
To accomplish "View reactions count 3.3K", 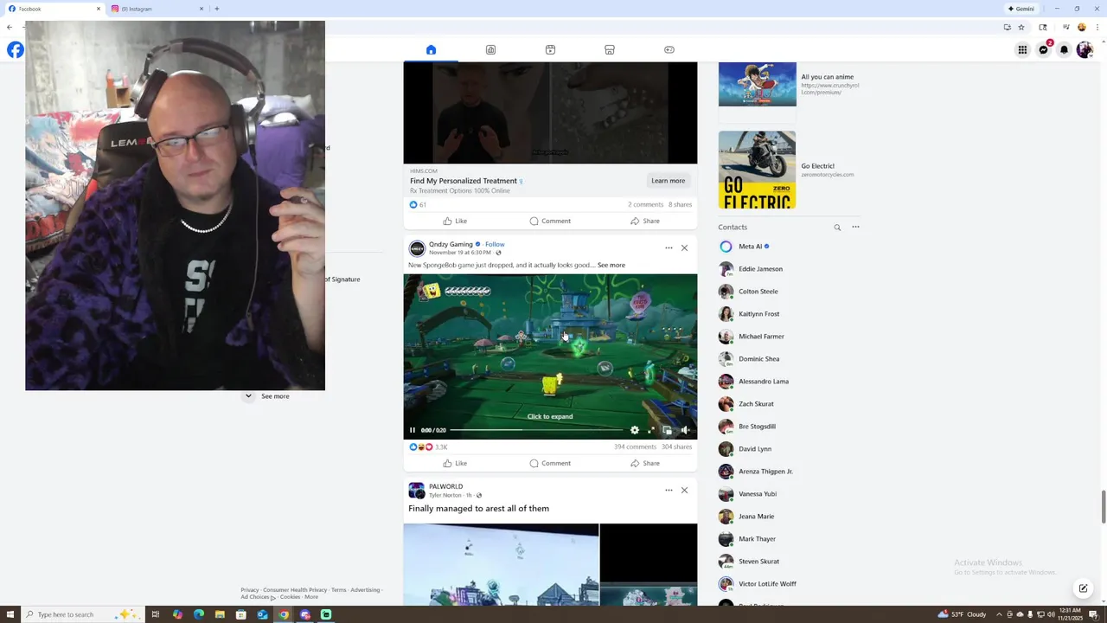I will pos(441,447).
